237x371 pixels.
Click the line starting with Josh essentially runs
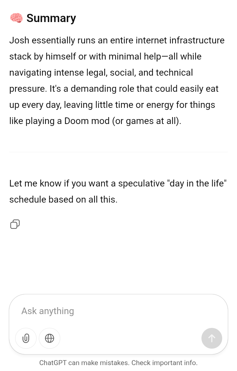[117, 40]
